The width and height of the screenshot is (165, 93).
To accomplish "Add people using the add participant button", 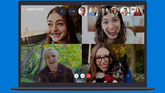I will 62,11.
